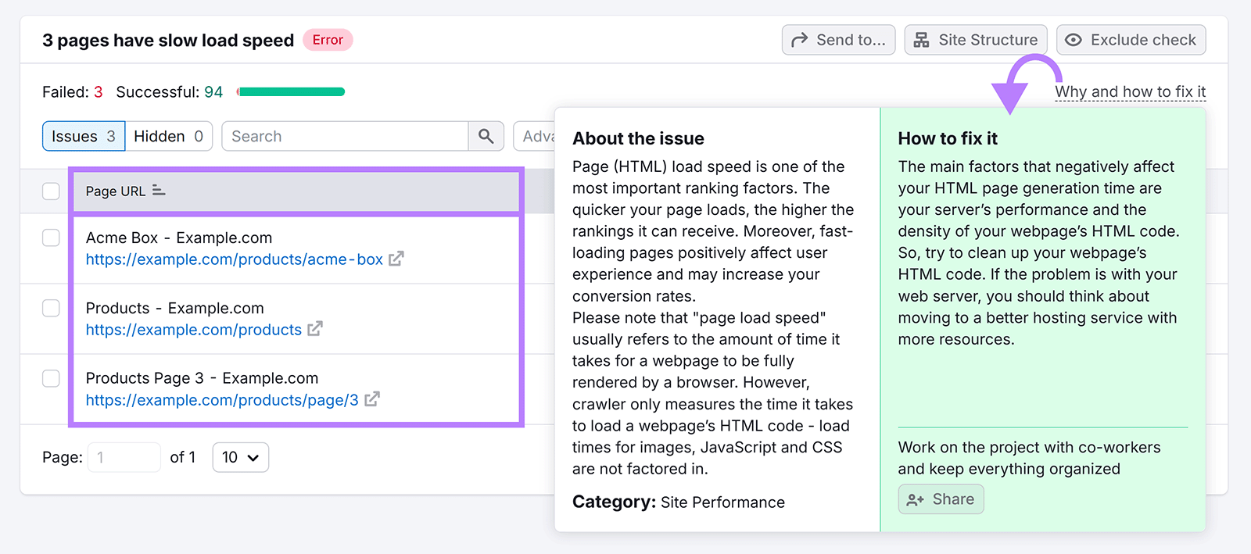The image size is (1251, 554).
Task: Focus the Search input field
Action: (x=344, y=136)
